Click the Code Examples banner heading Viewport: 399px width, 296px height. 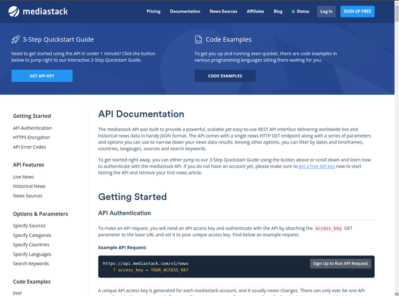[x=229, y=40]
